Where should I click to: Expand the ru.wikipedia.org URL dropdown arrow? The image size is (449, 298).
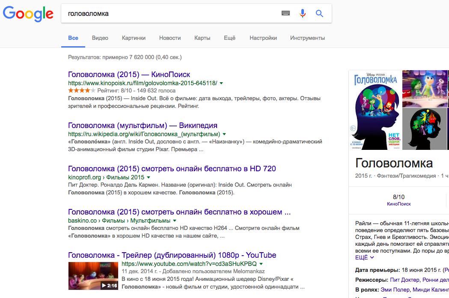(224, 134)
